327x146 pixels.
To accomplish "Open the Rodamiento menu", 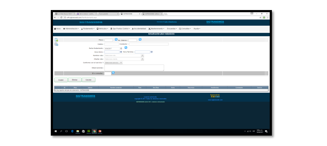I will (x=88, y=29).
